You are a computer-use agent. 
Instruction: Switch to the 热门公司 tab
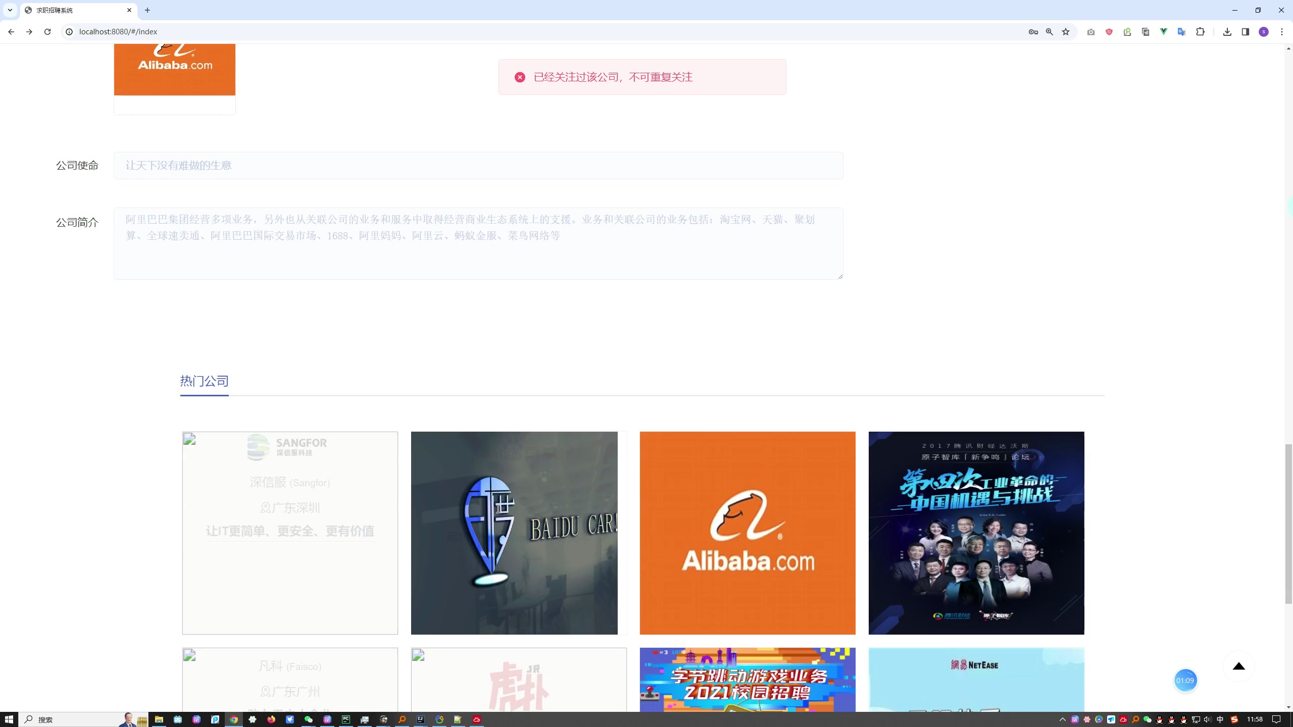[205, 381]
